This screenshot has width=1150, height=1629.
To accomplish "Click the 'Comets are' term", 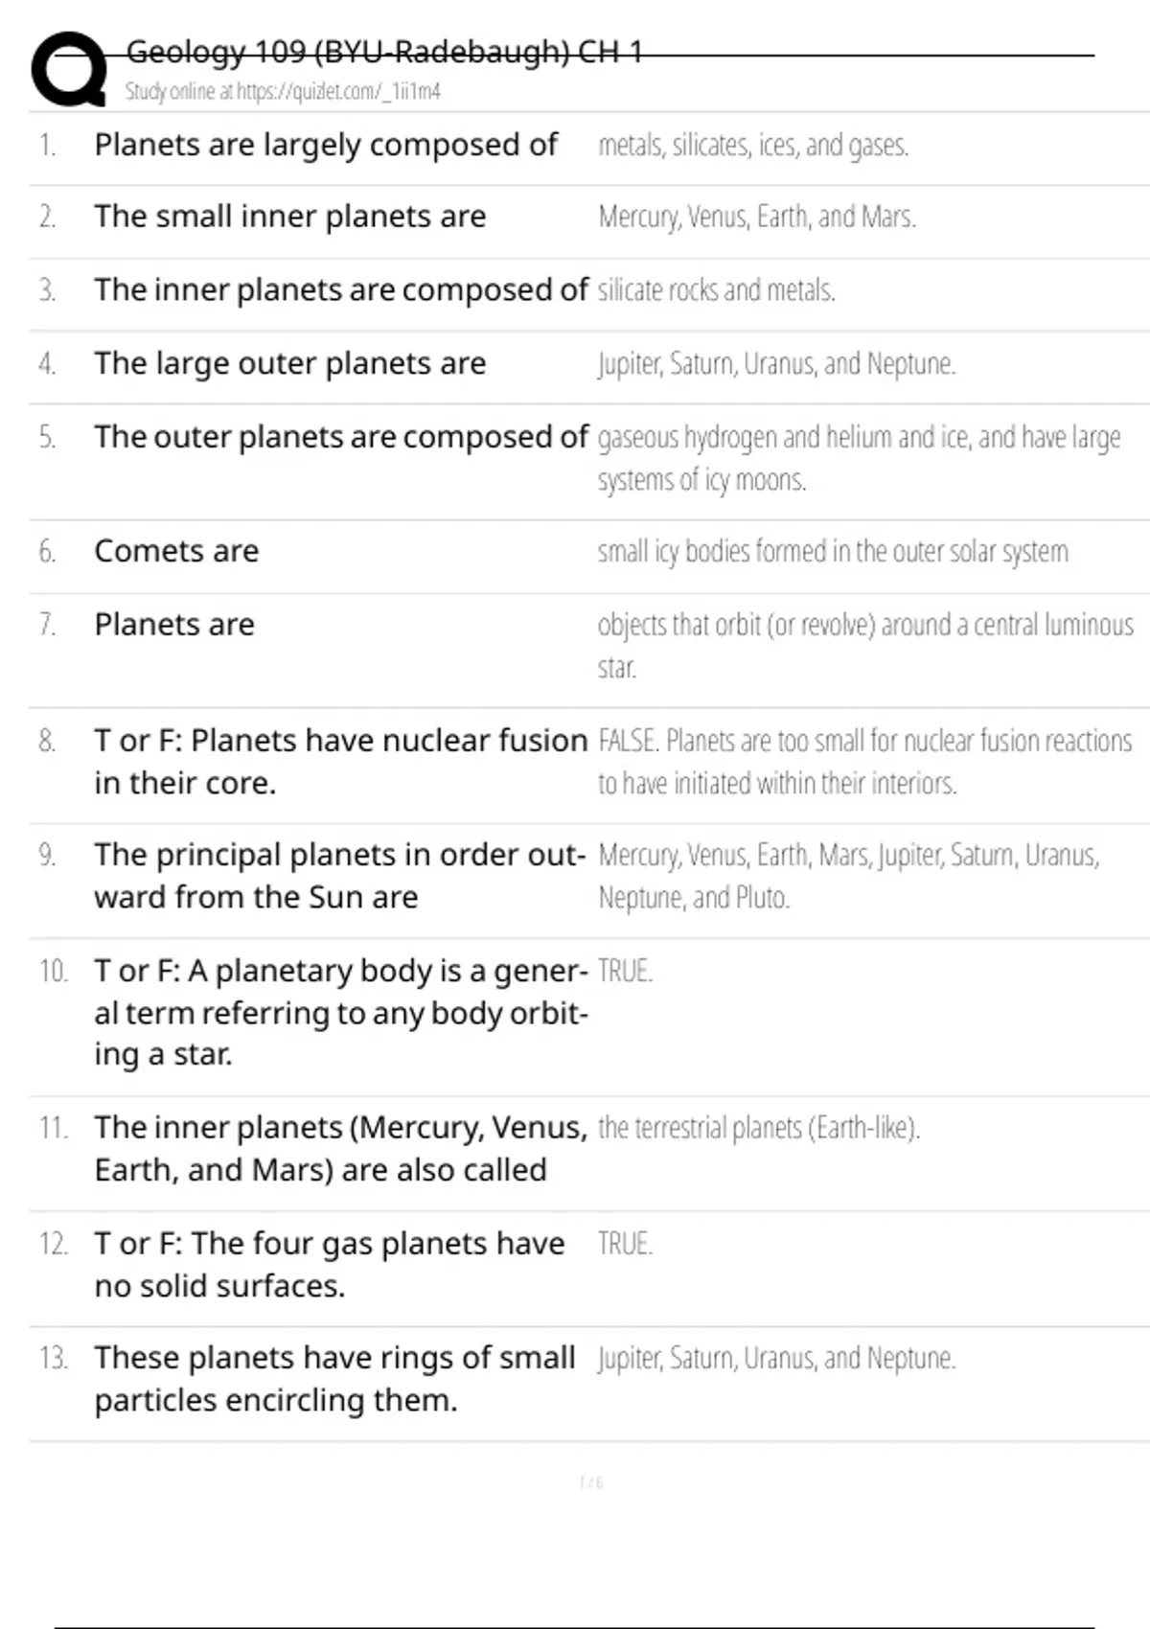I will (x=176, y=551).
